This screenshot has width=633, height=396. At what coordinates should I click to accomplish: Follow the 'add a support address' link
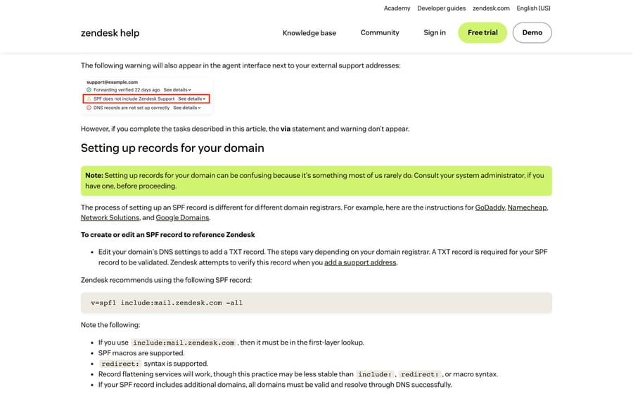click(x=360, y=262)
